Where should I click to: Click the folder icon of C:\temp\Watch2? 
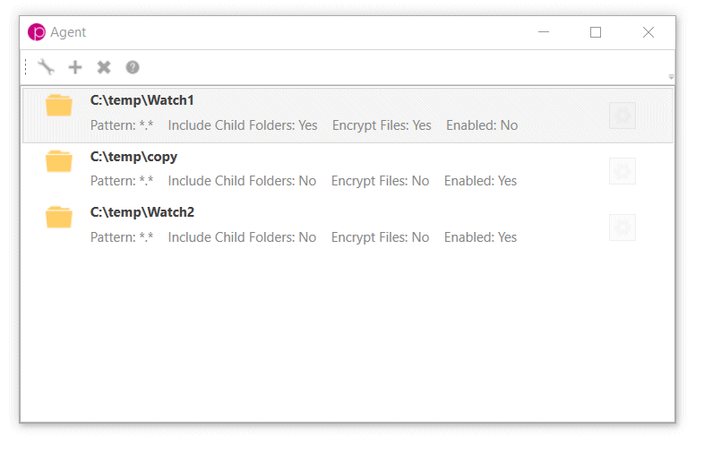58,217
